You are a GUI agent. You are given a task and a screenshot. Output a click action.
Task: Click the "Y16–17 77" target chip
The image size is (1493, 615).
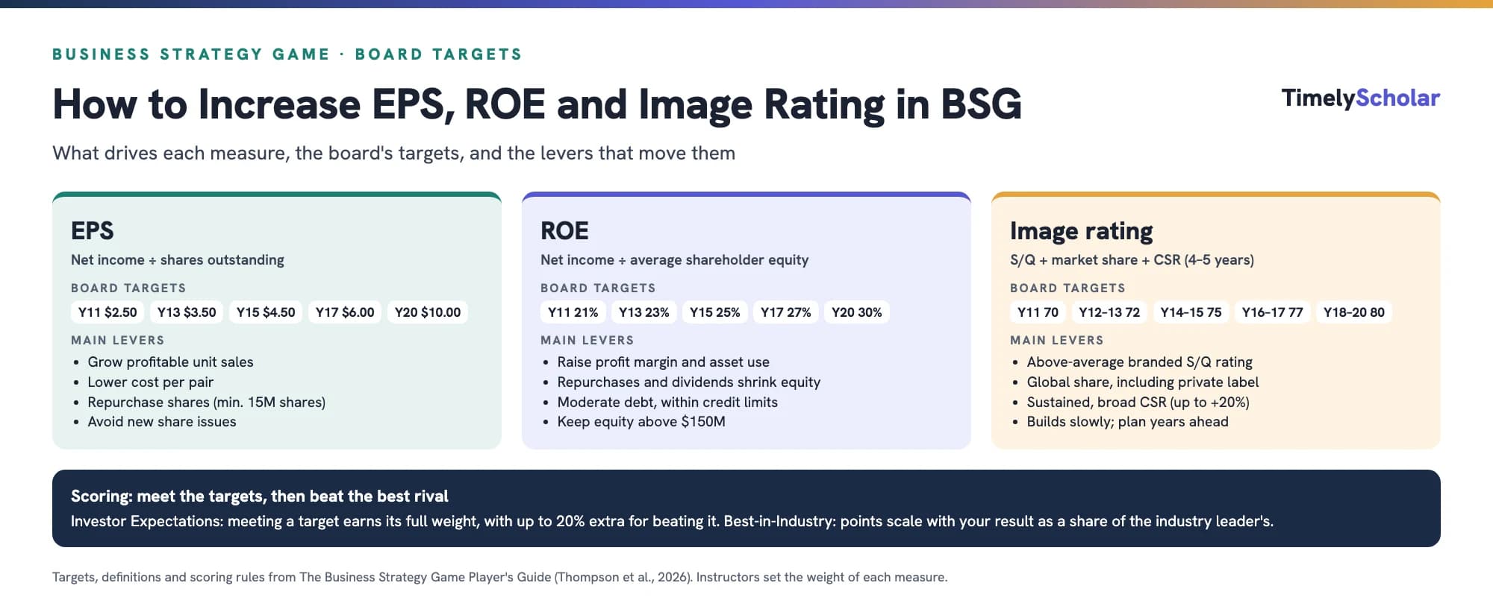tap(1273, 312)
